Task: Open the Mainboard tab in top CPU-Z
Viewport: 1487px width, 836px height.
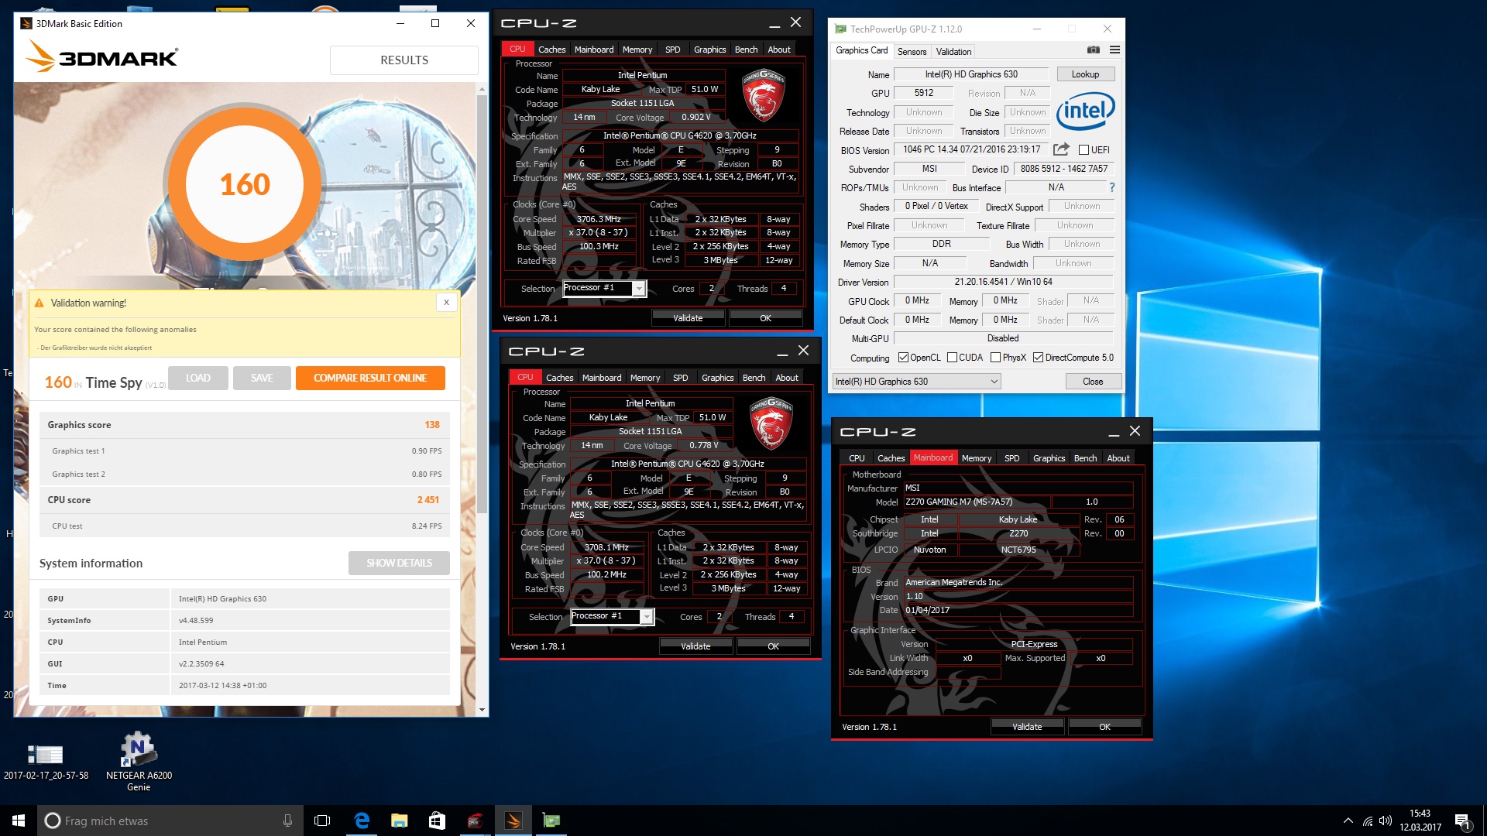Action: 593,49
